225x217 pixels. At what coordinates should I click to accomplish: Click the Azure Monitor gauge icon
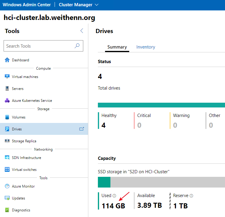point(7,186)
